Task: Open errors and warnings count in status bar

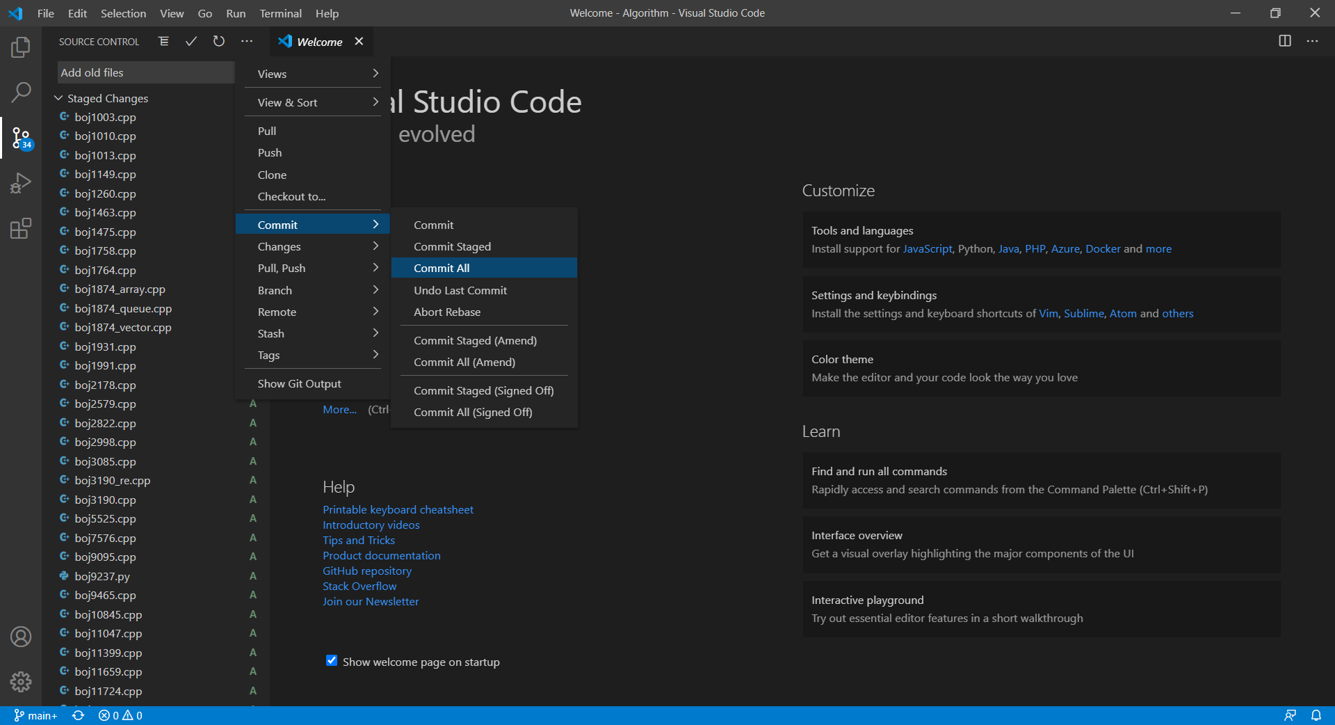Action: click(x=120, y=715)
